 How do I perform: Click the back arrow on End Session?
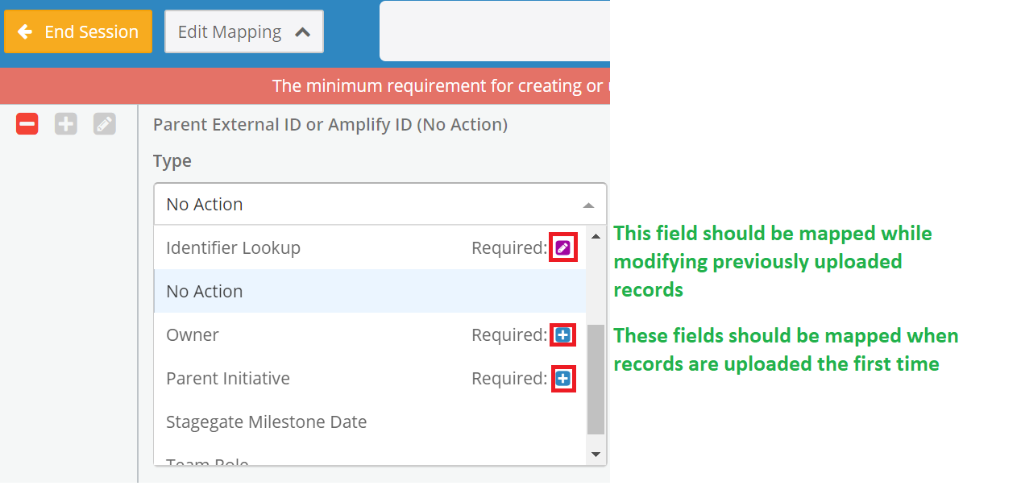pos(25,31)
